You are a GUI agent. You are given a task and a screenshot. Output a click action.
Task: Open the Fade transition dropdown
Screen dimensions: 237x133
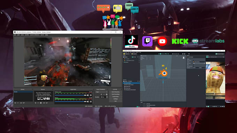(101, 92)
